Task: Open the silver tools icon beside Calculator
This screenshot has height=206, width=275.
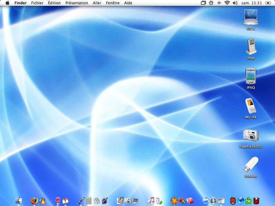Action: (97, 201)
